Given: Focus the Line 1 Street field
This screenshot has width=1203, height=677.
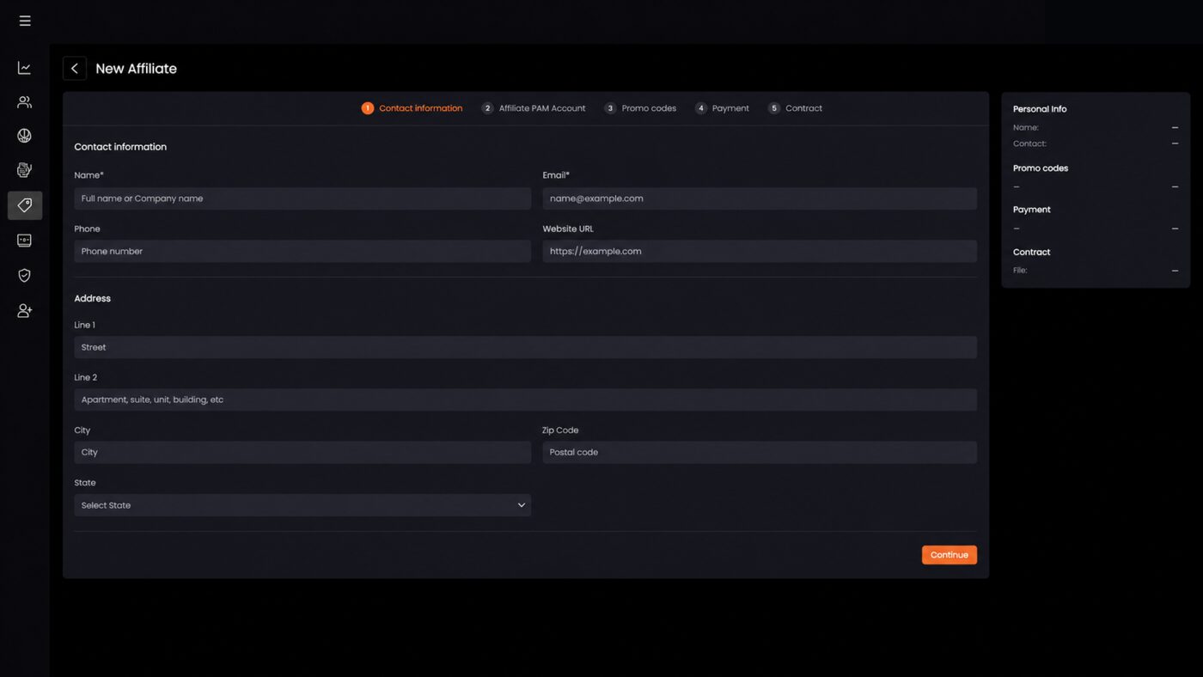Looking at the screenshot, I should click(525, 347).
